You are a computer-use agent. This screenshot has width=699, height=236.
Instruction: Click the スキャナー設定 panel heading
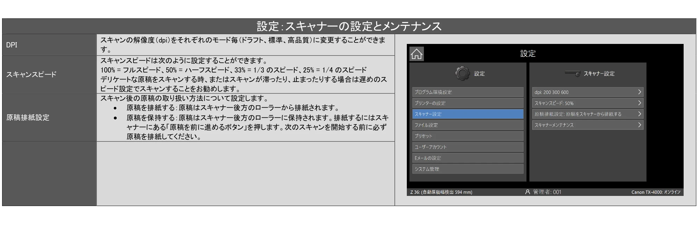(599, 74)
